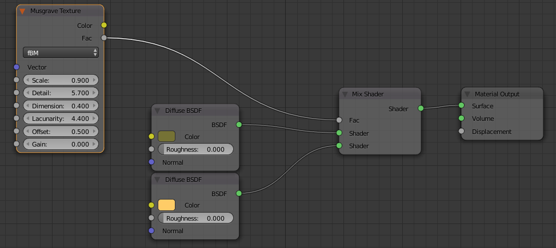556x248 pixels.
Task: Increase Lacunarity with its right arrow
Action: click(94, 119)
